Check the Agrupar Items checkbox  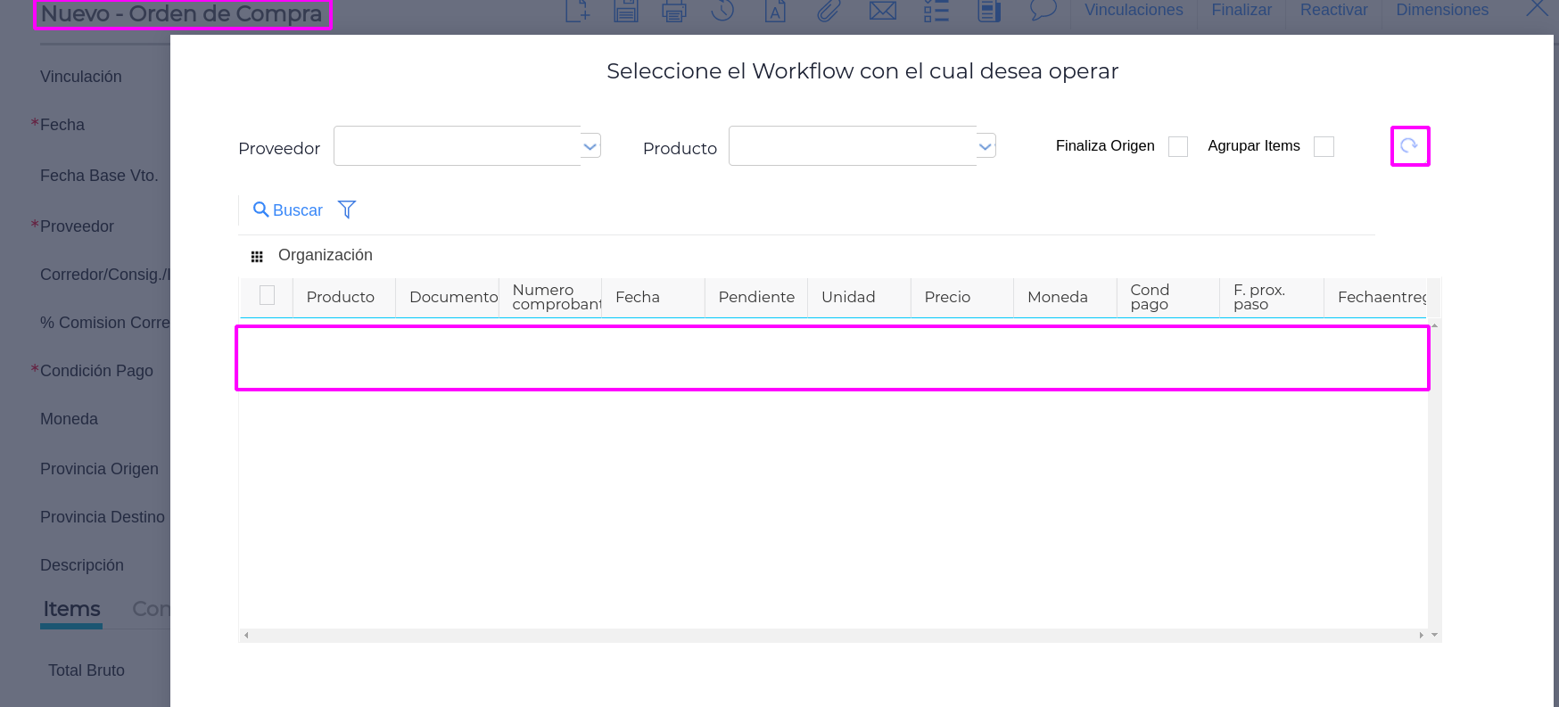click(x=1324, y=146)
